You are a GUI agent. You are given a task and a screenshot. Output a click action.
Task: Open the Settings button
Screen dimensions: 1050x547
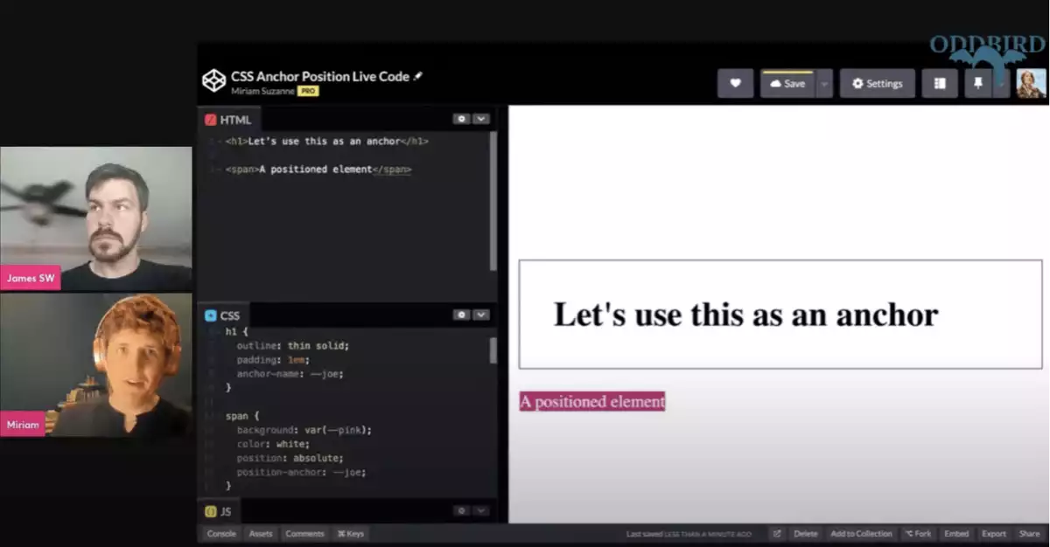[x=878, y=84]
